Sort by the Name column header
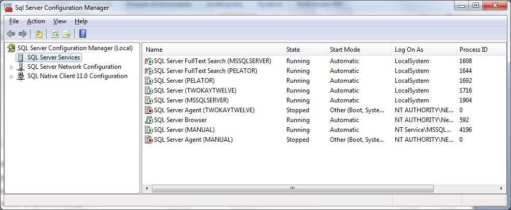The image size is (511, 210). [213, 50]
